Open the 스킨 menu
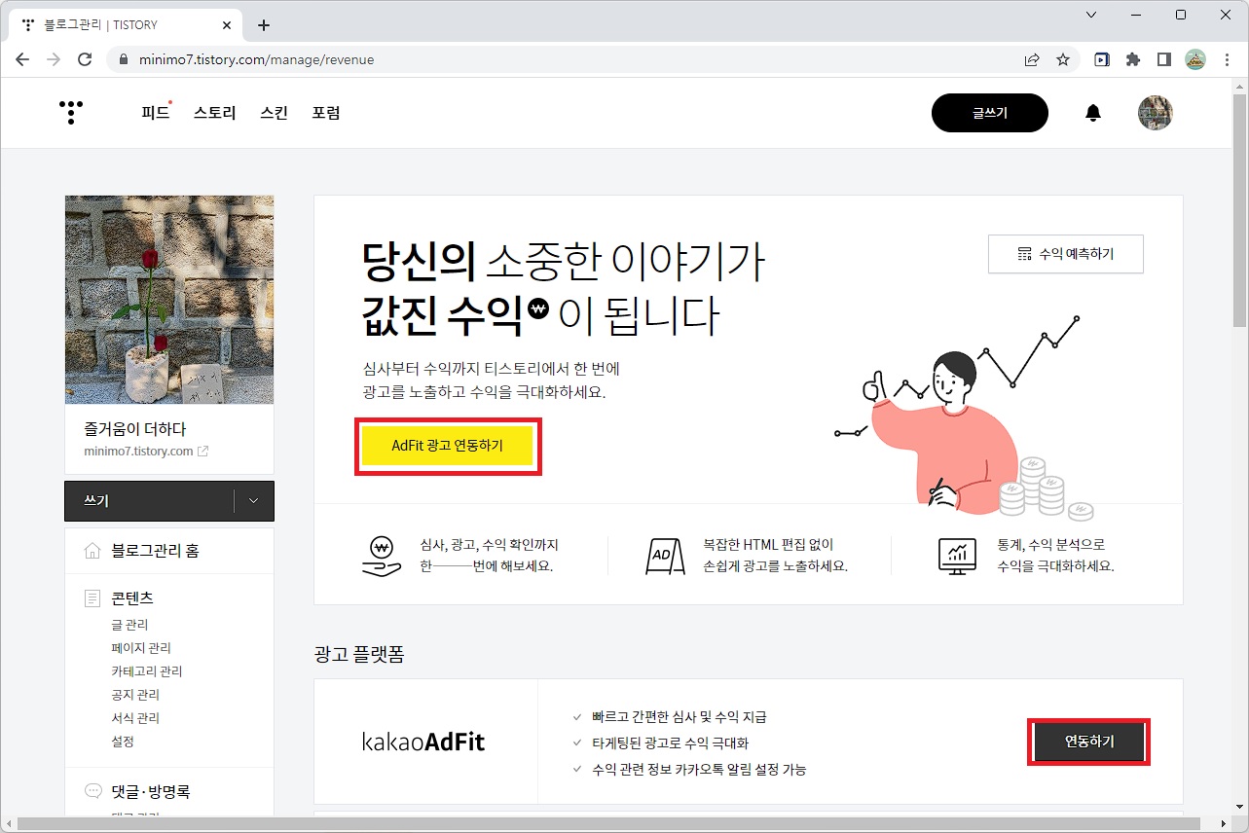 tap(275, 113)
